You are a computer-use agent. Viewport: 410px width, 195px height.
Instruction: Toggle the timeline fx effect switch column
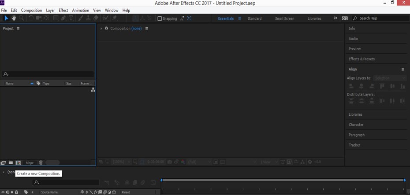tap(96, 192)
